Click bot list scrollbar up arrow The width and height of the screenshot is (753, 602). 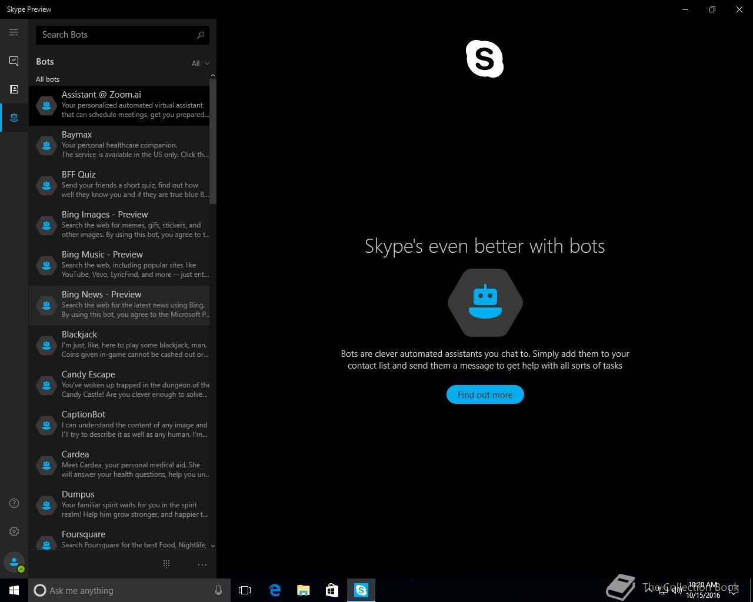[x=213, y=75]
